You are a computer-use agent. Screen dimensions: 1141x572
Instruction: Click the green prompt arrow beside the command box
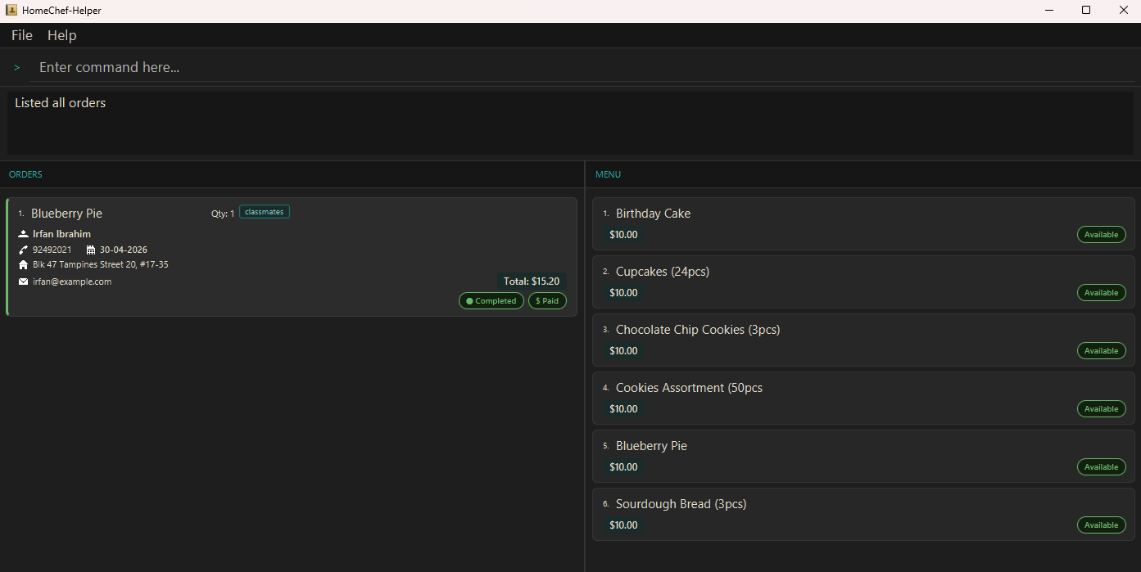pyautogui.click(x=16, y=67)
